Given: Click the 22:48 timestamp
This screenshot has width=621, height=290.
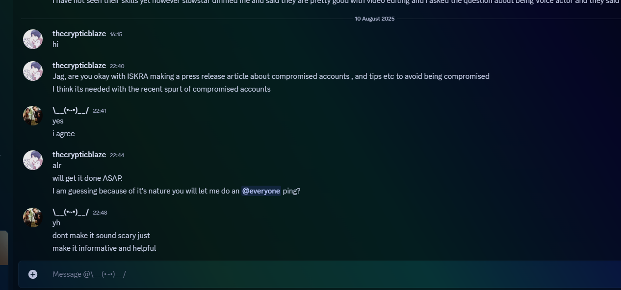Looking at the screenshot, I should pyautogui.click(x=100, y=213).
